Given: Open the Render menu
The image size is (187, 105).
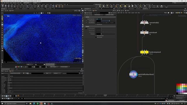Looking at the screenshot, I should 7,3.
